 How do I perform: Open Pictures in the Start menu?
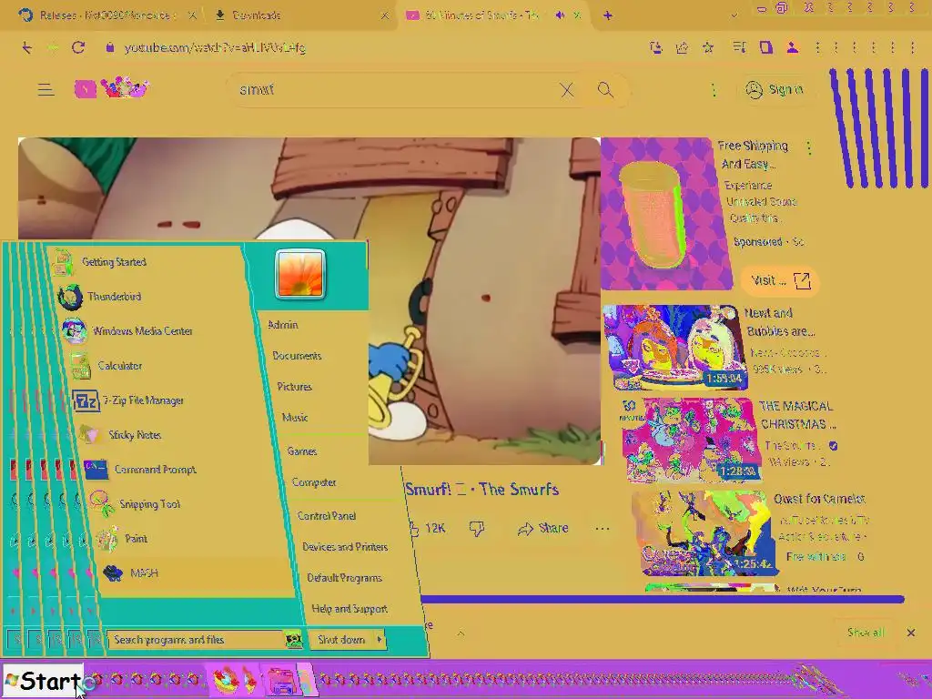click(x=294, y=386)
